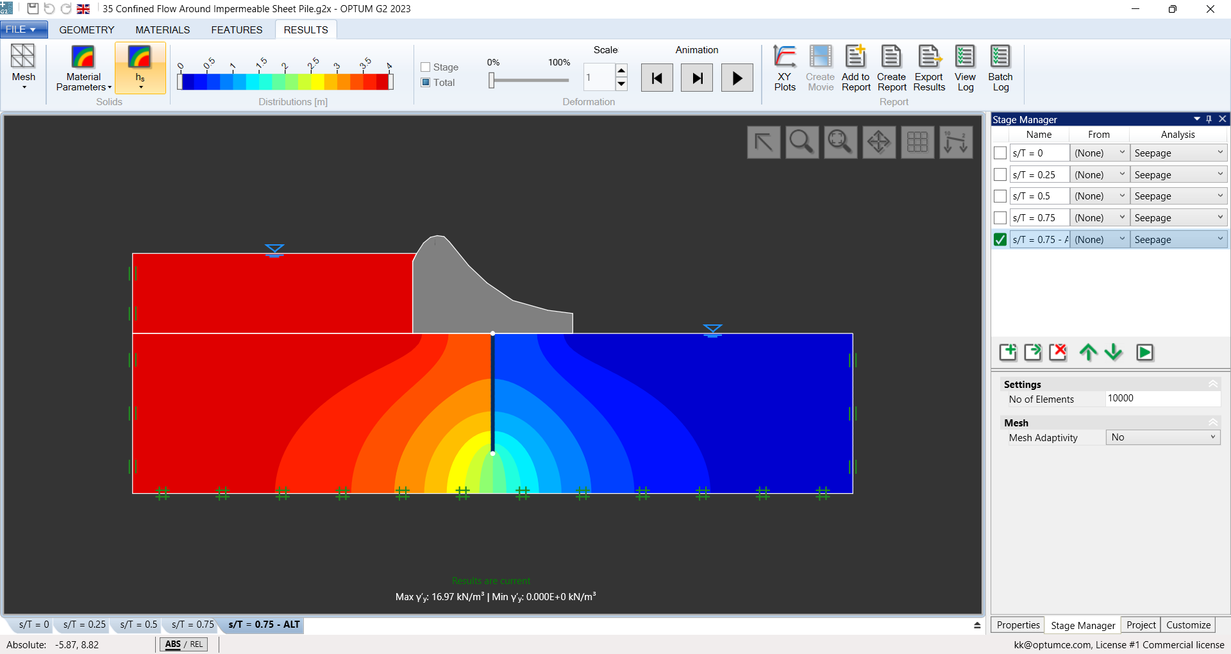Open the Customize panel tab

pos(1188,625)
